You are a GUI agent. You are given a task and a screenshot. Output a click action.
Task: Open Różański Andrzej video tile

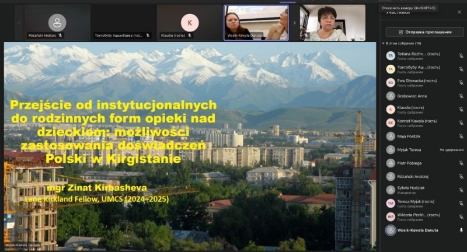[x=57, y=23]
